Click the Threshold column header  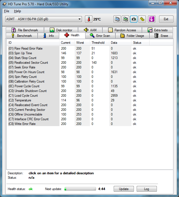(100, 43)
